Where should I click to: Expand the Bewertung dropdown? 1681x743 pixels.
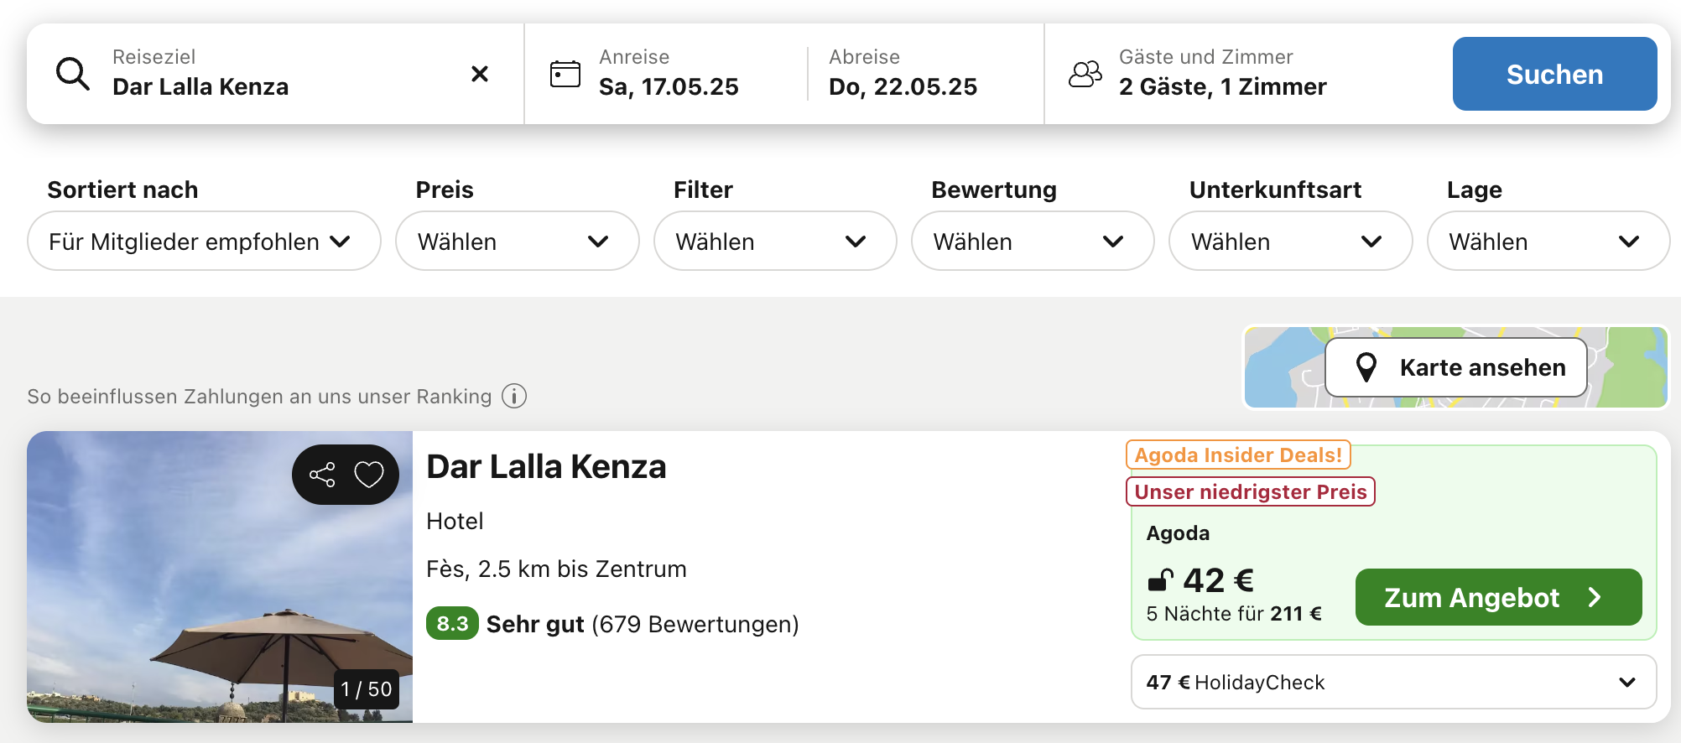click(1032, 242)
